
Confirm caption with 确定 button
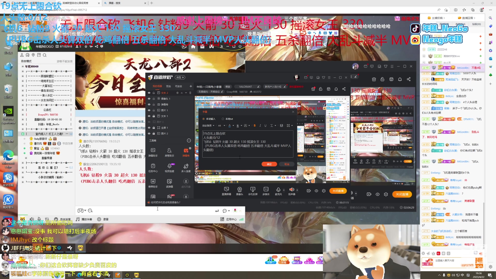pos(269,164)
